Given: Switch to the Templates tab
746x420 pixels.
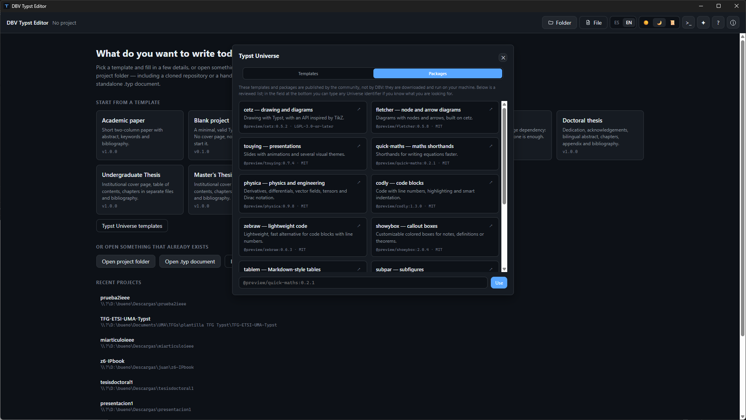Looking at the screenshot, I should [308, 74].
